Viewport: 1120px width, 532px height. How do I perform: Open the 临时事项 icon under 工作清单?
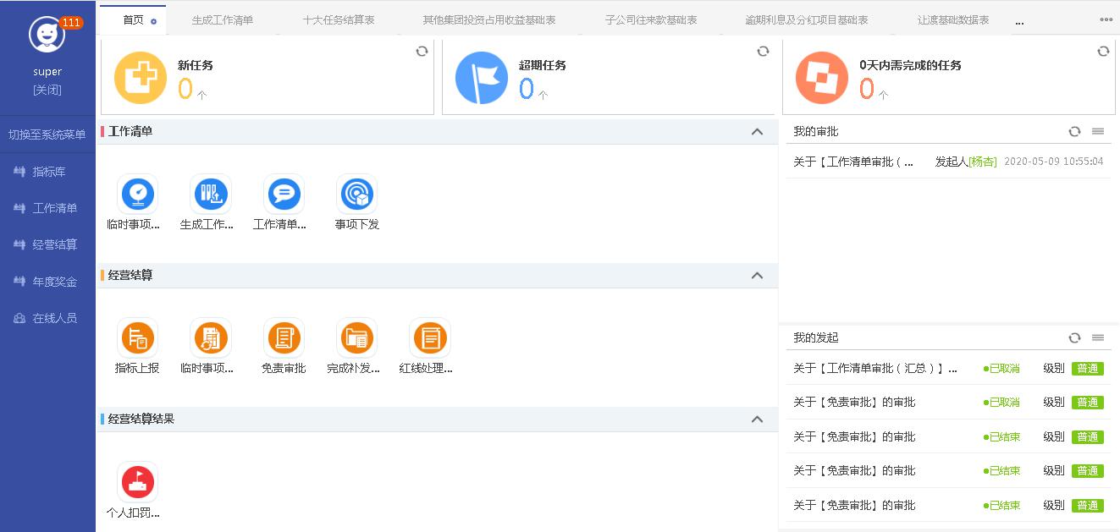click(137, 195)
